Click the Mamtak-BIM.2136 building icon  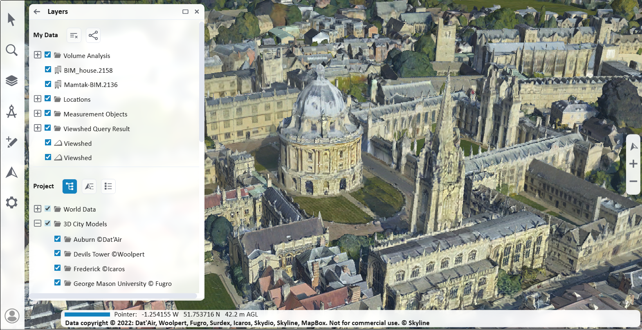point(58,85)
